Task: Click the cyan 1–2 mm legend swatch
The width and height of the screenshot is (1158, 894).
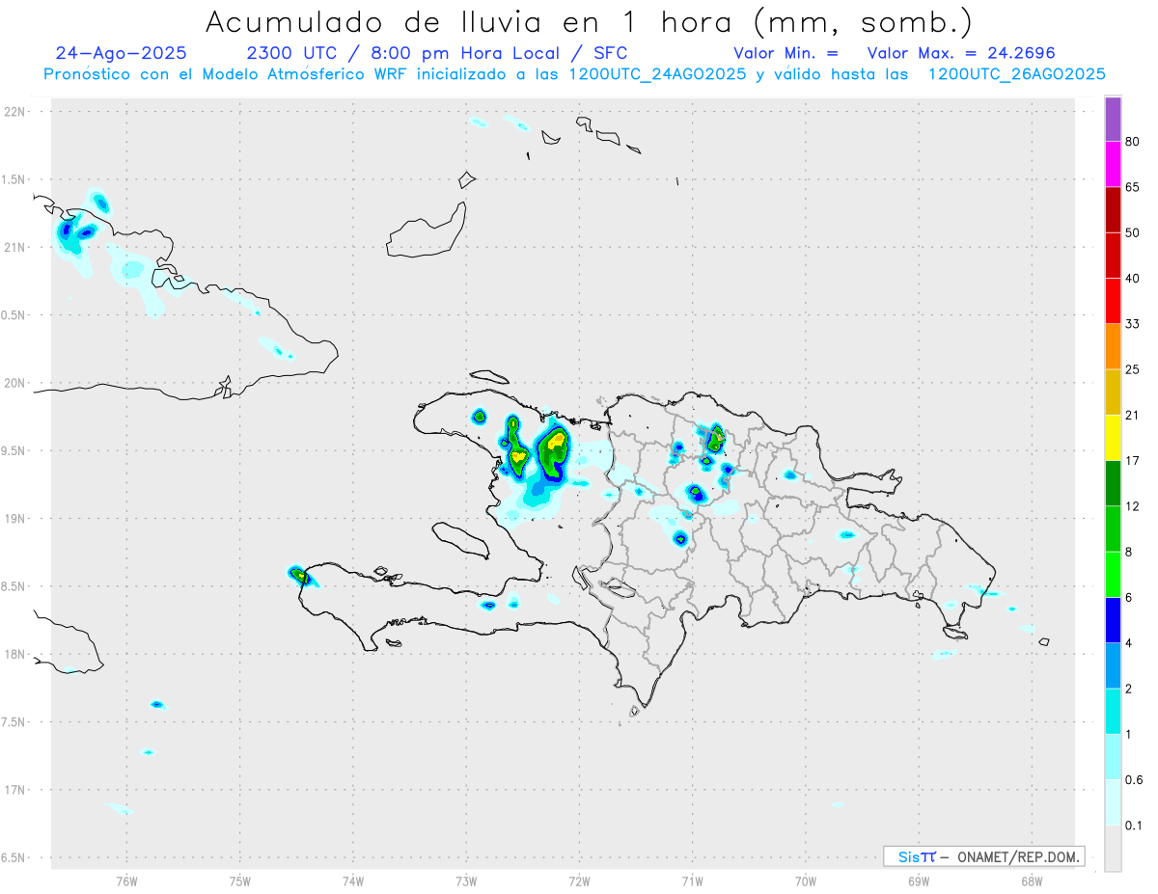Action: [1113, 710]
